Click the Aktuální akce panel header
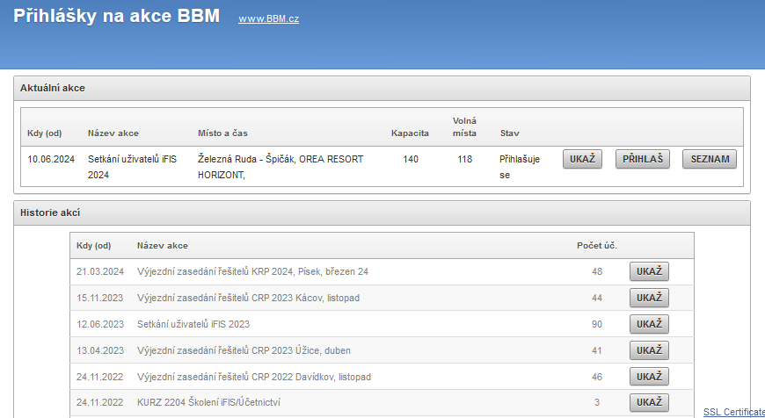The width and height of the screenshot is (765, 418). tap(382, 88)
